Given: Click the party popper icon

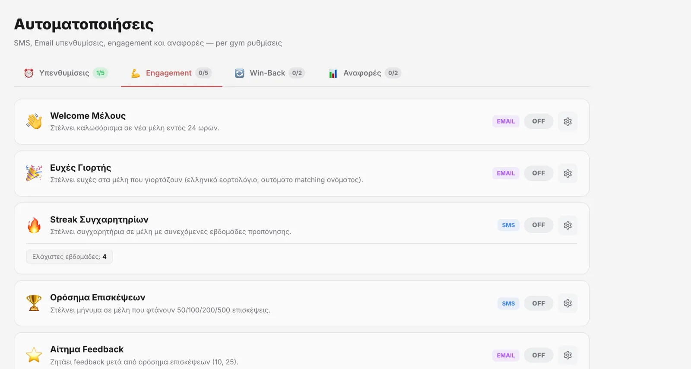Looking at the screenshot, I should click(x=34, y=173).
